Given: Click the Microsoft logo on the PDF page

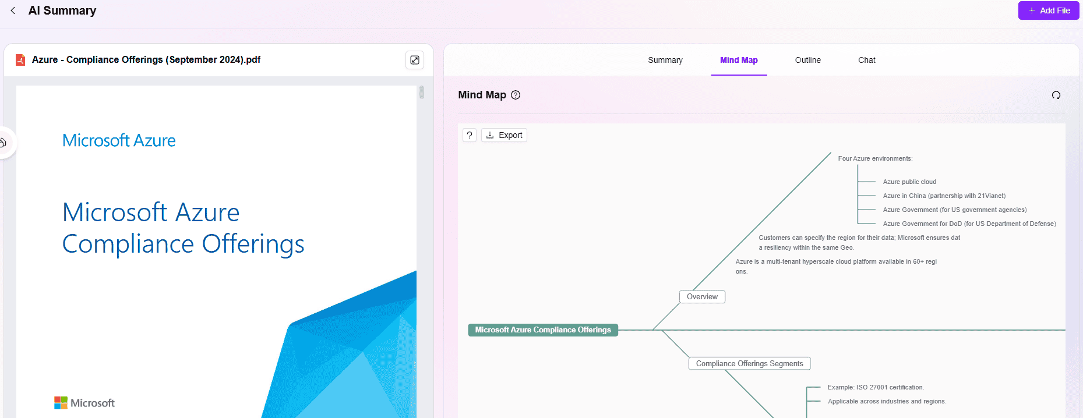Looking at the screenshot, I should point(84,403).
